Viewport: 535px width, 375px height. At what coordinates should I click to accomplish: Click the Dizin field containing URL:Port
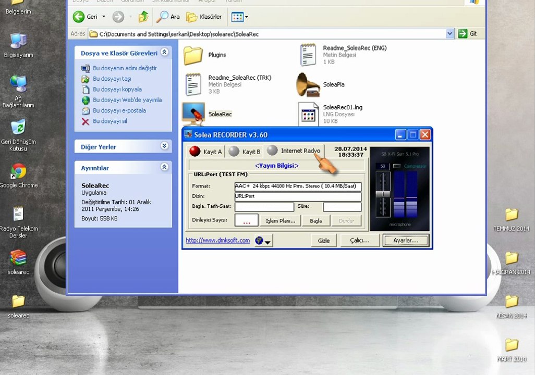click(298, 196)
